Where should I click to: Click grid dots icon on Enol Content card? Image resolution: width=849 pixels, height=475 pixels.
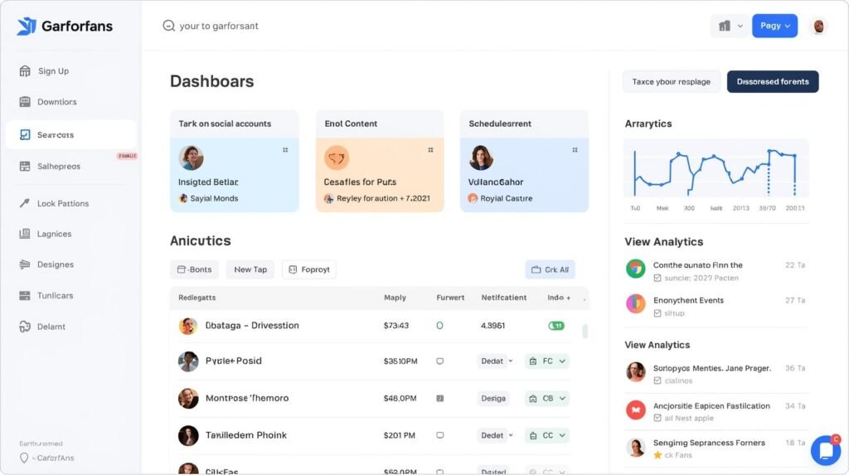point(430,150)
